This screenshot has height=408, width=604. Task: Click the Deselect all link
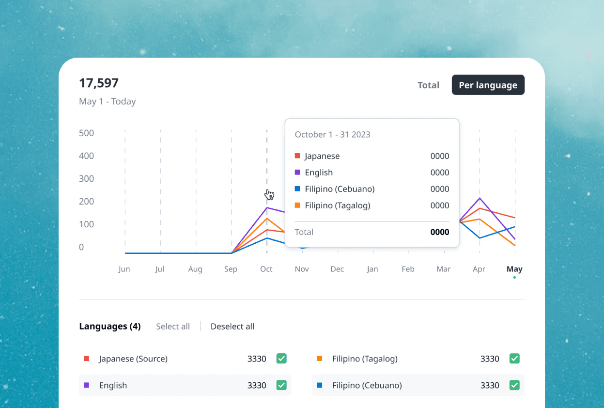click(232, 327)
